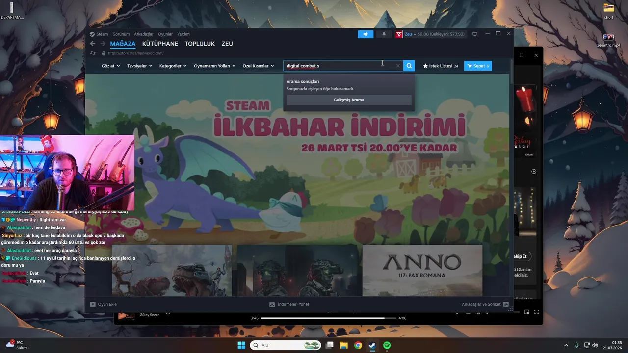Screen dimensions: 628x353
Task: Open the weather widget showing 9°C
Action: tap(18, 345)
